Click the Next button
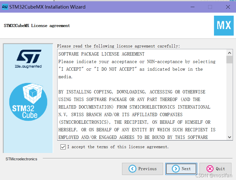The width and height of the screenshot is (236, 180). pyautogui.click(x=181, y=169)
